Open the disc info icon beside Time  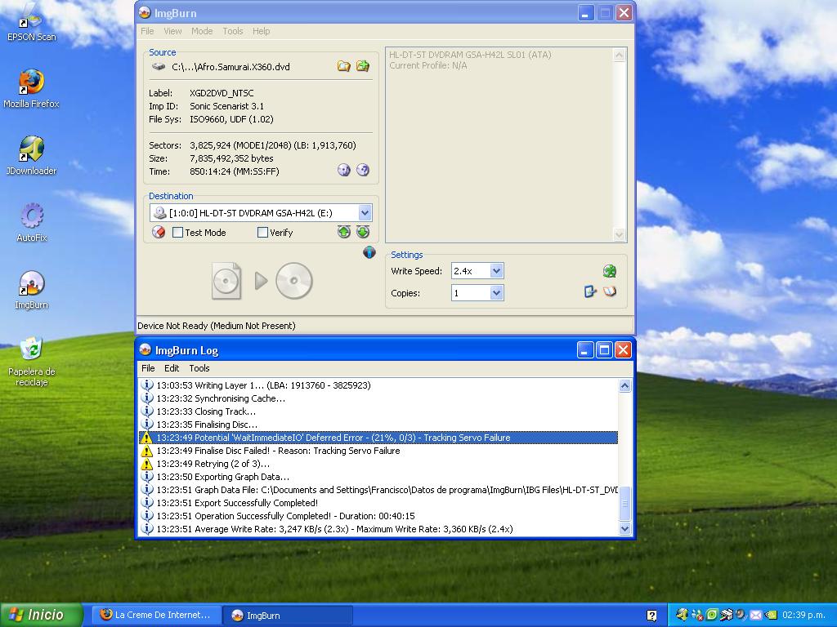click(344, 171)
